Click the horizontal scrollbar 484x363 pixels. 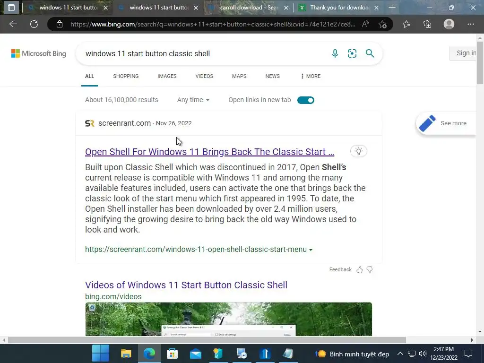(207, 340)
